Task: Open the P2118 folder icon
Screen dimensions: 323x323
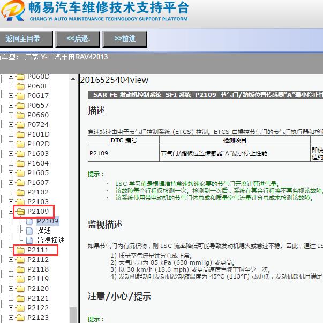Action: coord(20,269)
